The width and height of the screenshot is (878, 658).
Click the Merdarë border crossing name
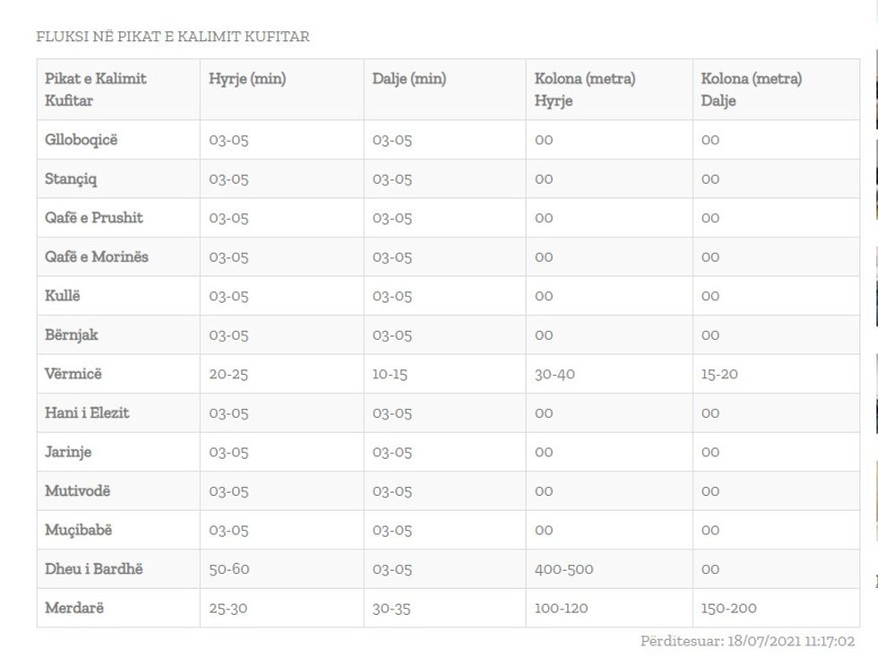coord(74,608)
